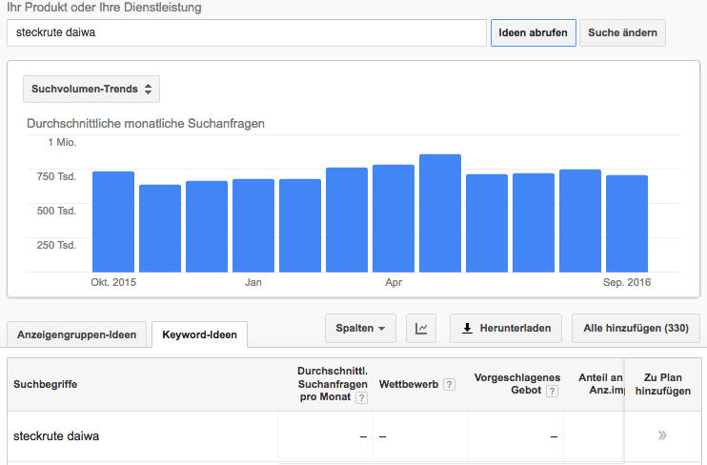The width and height of the screenshot is (707, 465).
Task: Click Alle hinzufügen (330)
Action: 636,329
